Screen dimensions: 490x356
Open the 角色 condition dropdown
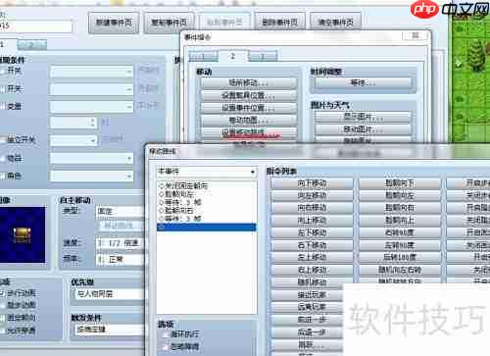click(x=92, y=177)
